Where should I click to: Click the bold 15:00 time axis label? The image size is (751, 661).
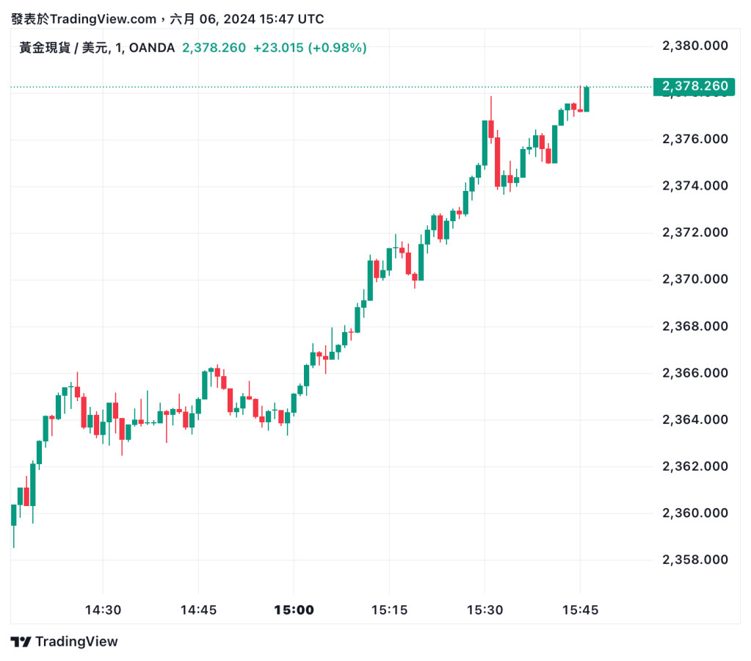point(294,610)
